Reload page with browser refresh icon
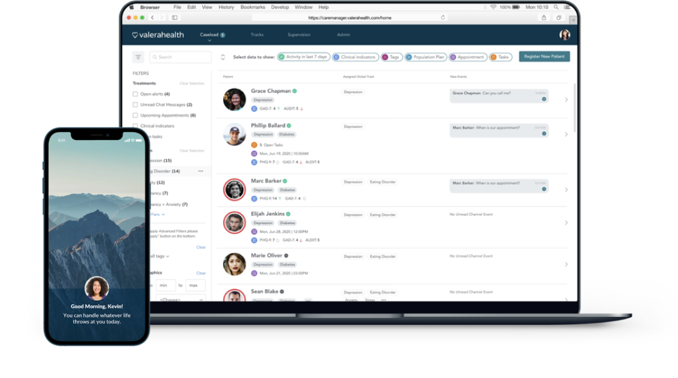The height and width of the screenshot is (378, 678). 443,18
